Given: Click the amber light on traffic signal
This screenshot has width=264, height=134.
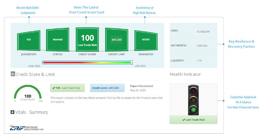Looking at the screenshot, I should click(193, 100).
